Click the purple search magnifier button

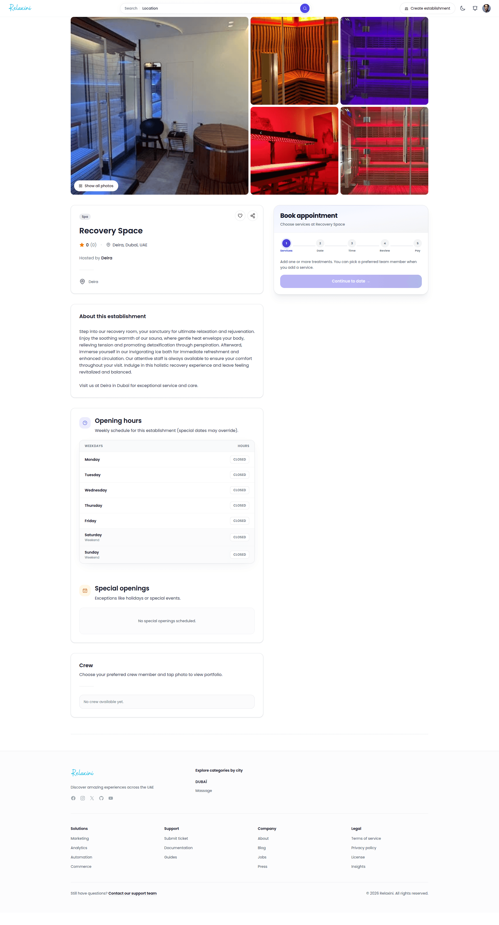coord(305,8)
